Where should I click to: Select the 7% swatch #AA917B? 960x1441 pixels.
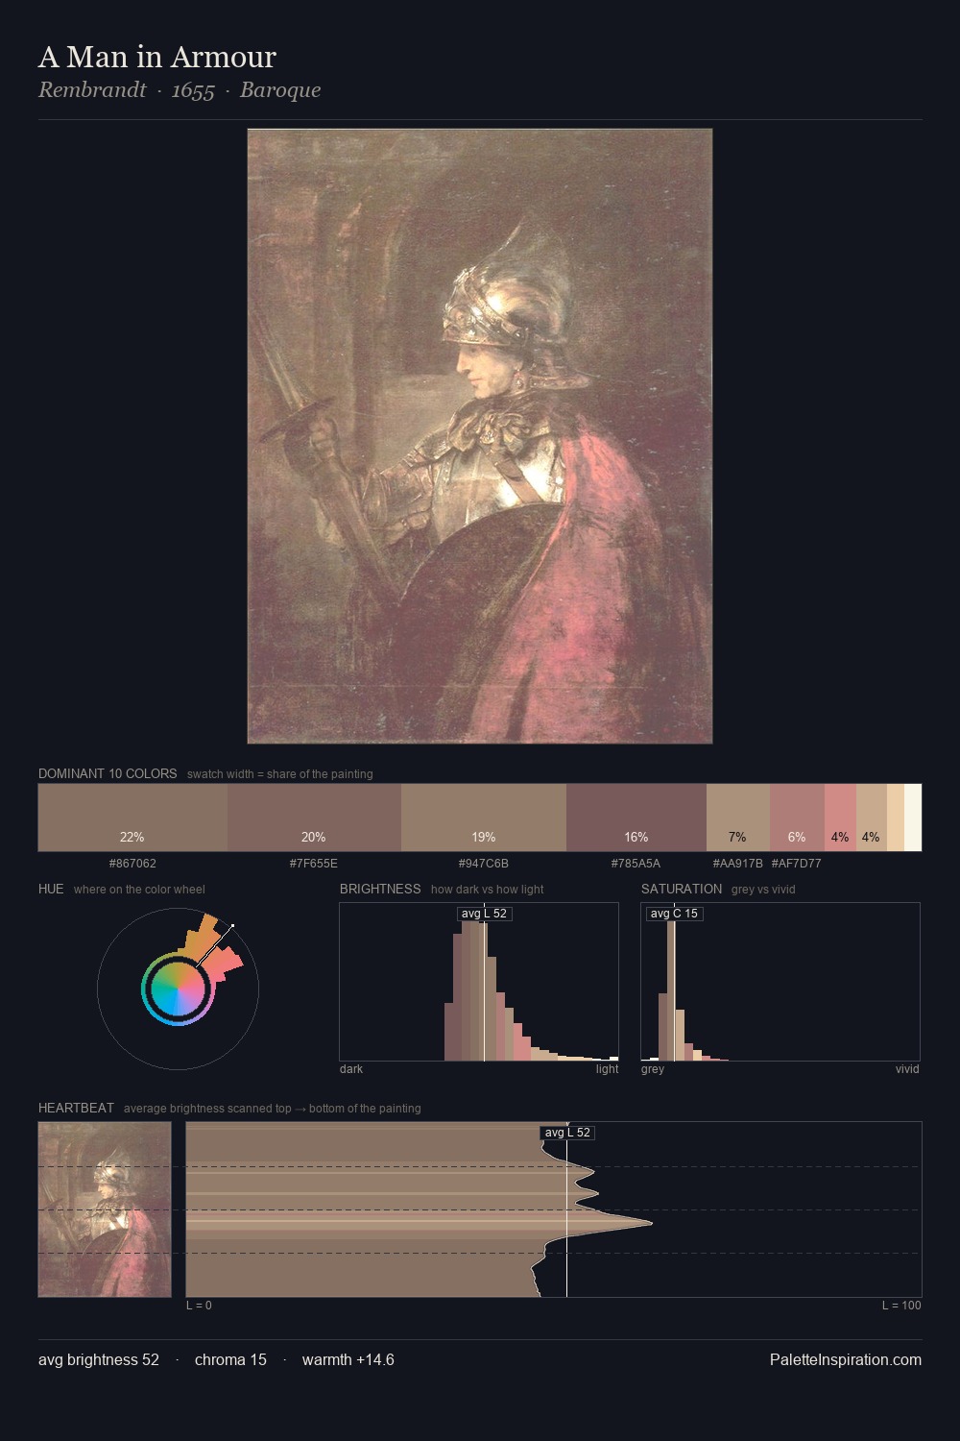738,818
